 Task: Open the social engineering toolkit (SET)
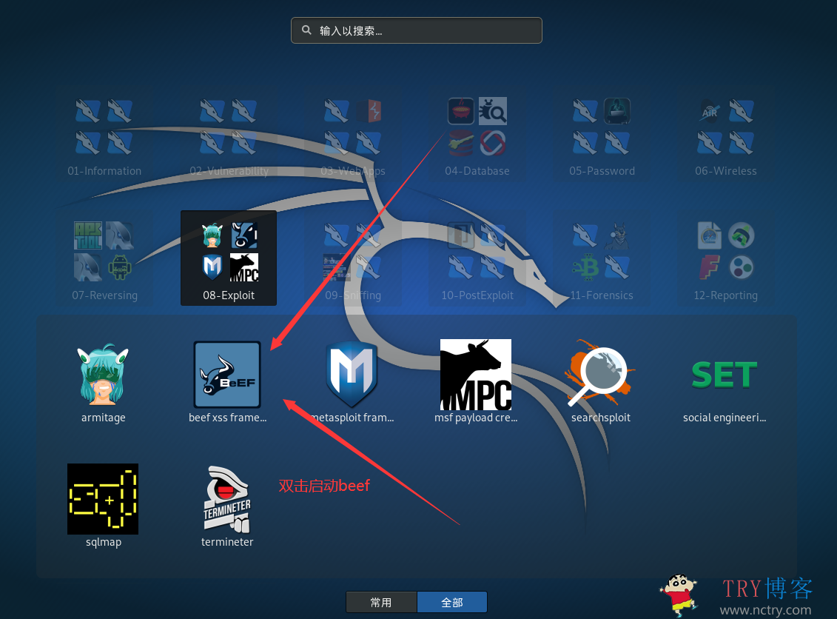pyautogui.click(x=725, y=375)
